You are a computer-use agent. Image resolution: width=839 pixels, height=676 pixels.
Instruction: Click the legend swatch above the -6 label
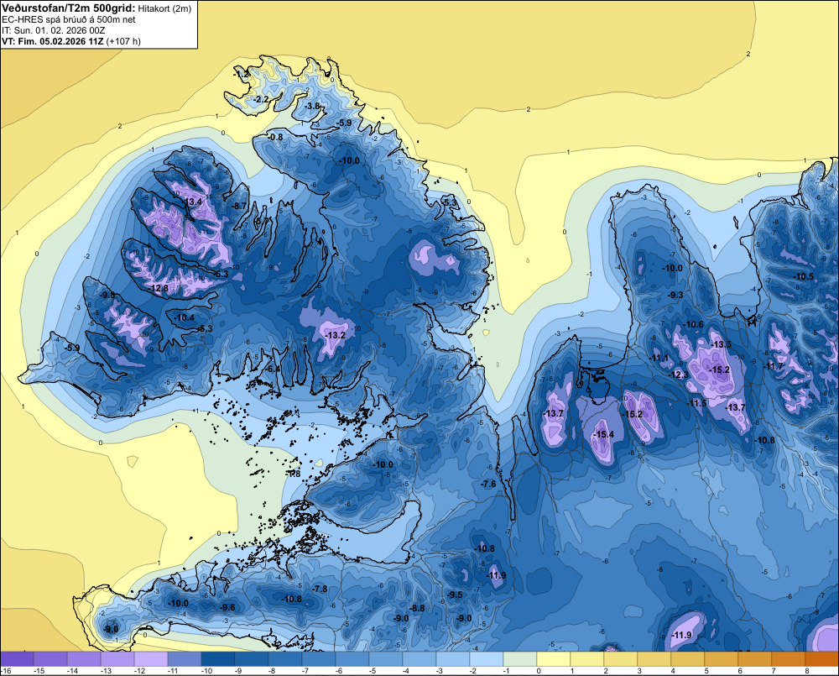[x=352, y=659]
